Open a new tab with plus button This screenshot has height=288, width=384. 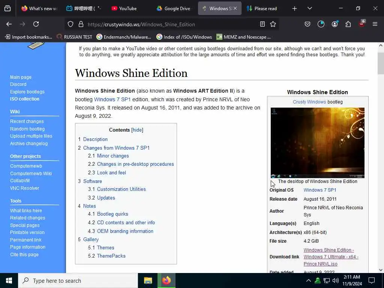pyautogui.click(x=295, y=9)
